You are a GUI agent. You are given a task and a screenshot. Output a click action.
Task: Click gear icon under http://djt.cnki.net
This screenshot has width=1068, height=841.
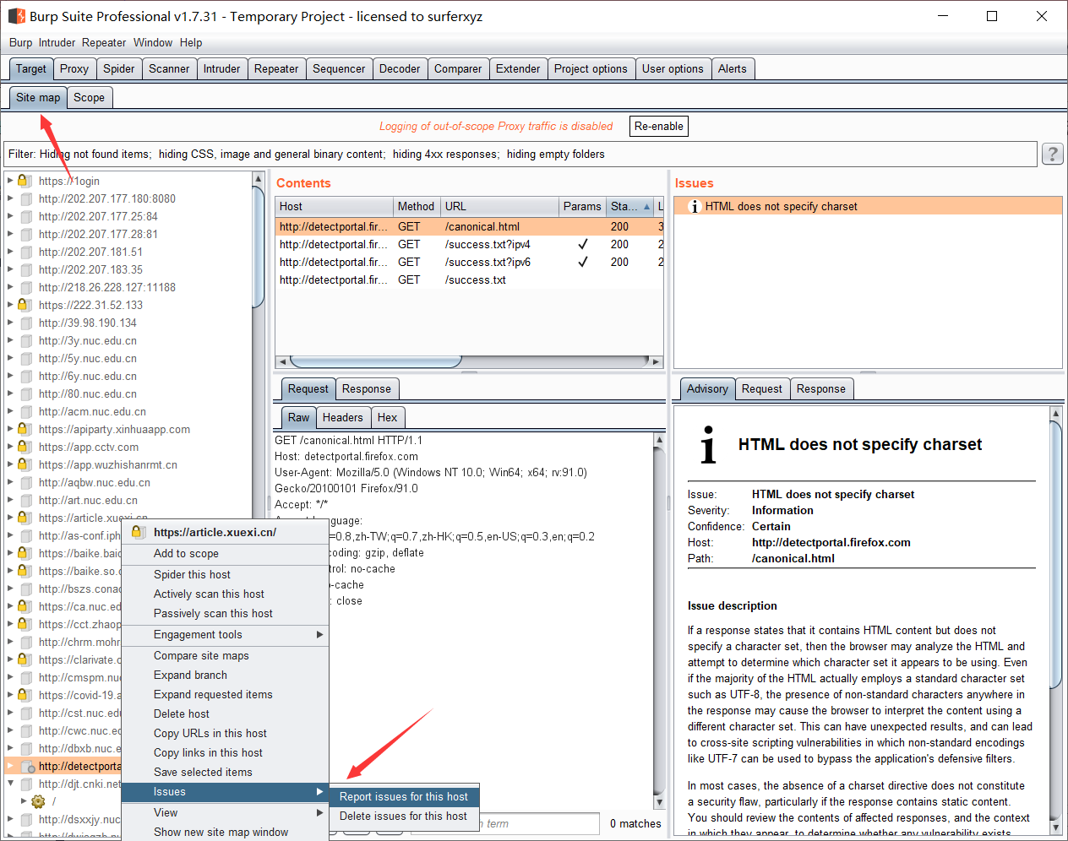(38, 801)
